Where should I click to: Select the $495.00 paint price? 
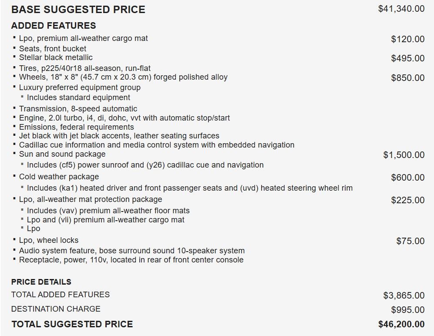[x=407, y=58]
